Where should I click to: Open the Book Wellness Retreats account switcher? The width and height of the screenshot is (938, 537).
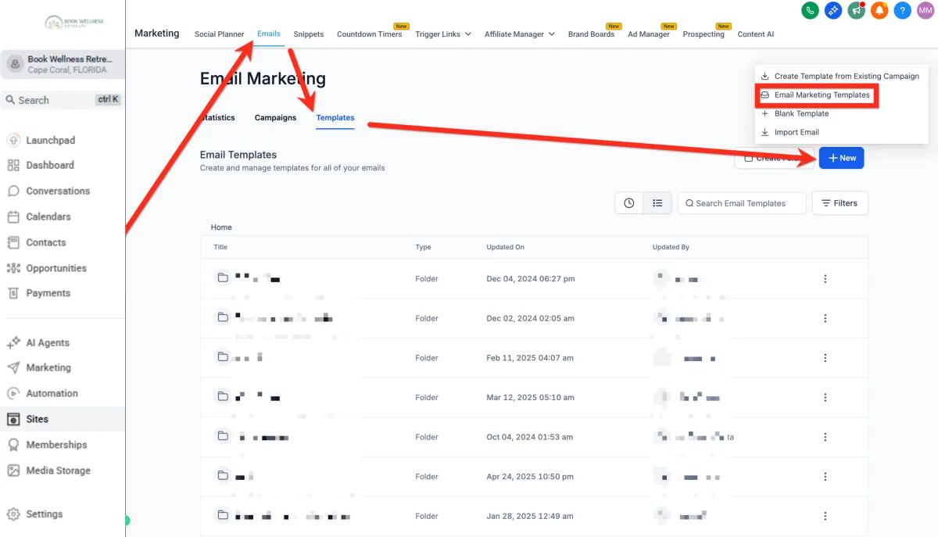(x=63, y=64)
